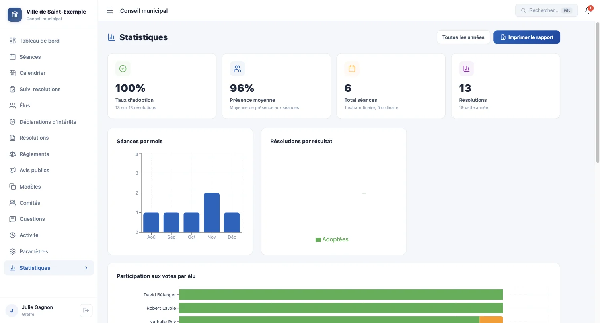Click the '1 extraordinaire, 5 ordinaire' text
This screenshot has height=323, width=600.
[x=371, y=108]
